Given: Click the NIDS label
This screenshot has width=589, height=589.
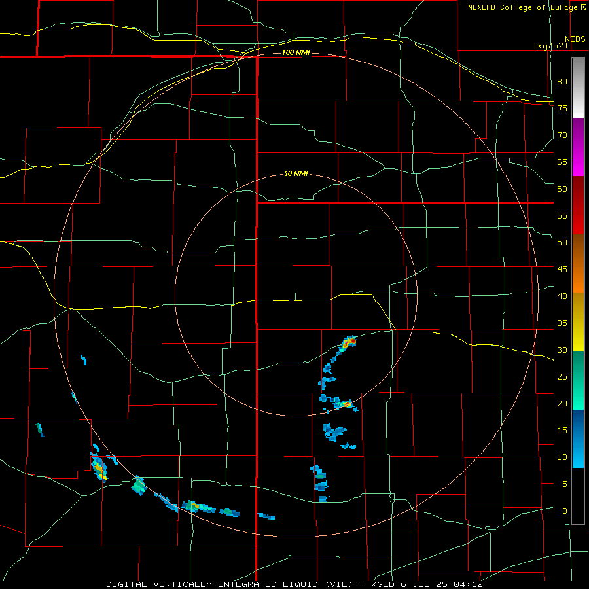Looking at the screenshot, I should [x=575, y=39].
